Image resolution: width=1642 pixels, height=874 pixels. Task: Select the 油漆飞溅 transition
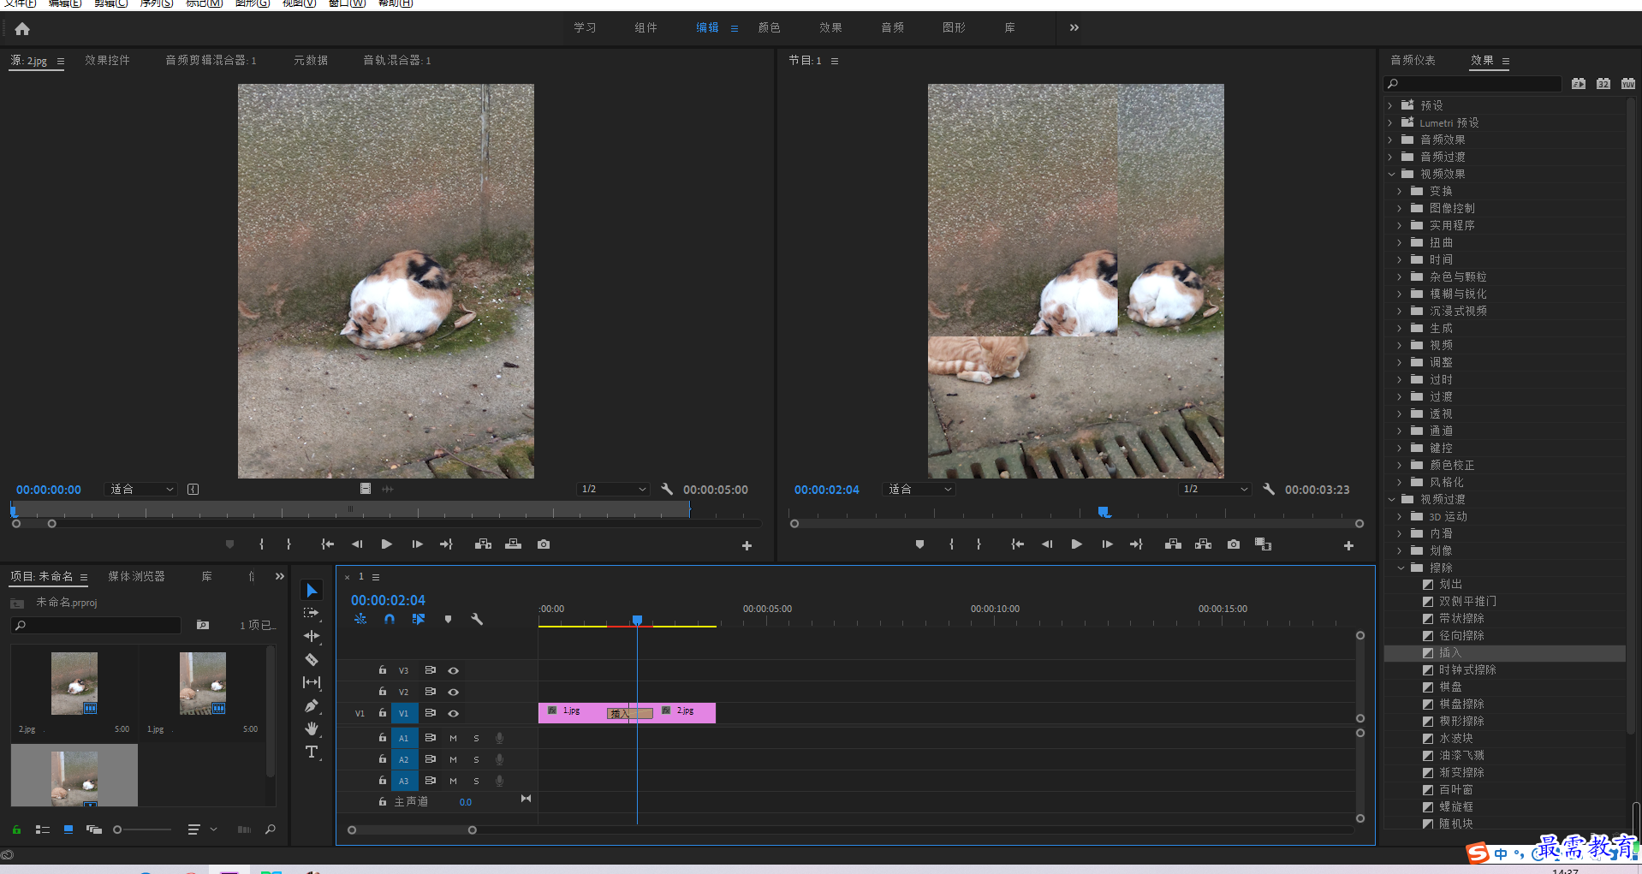1461,756
